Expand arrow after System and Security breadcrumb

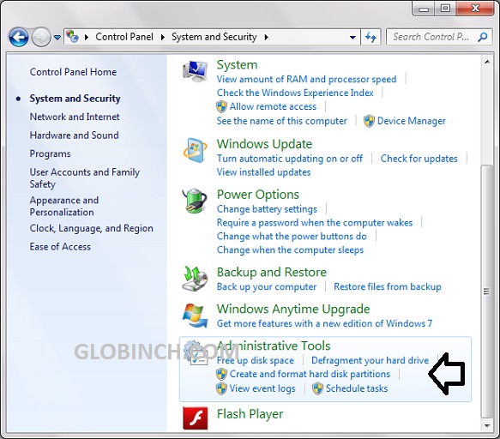(x=266, y=38)
